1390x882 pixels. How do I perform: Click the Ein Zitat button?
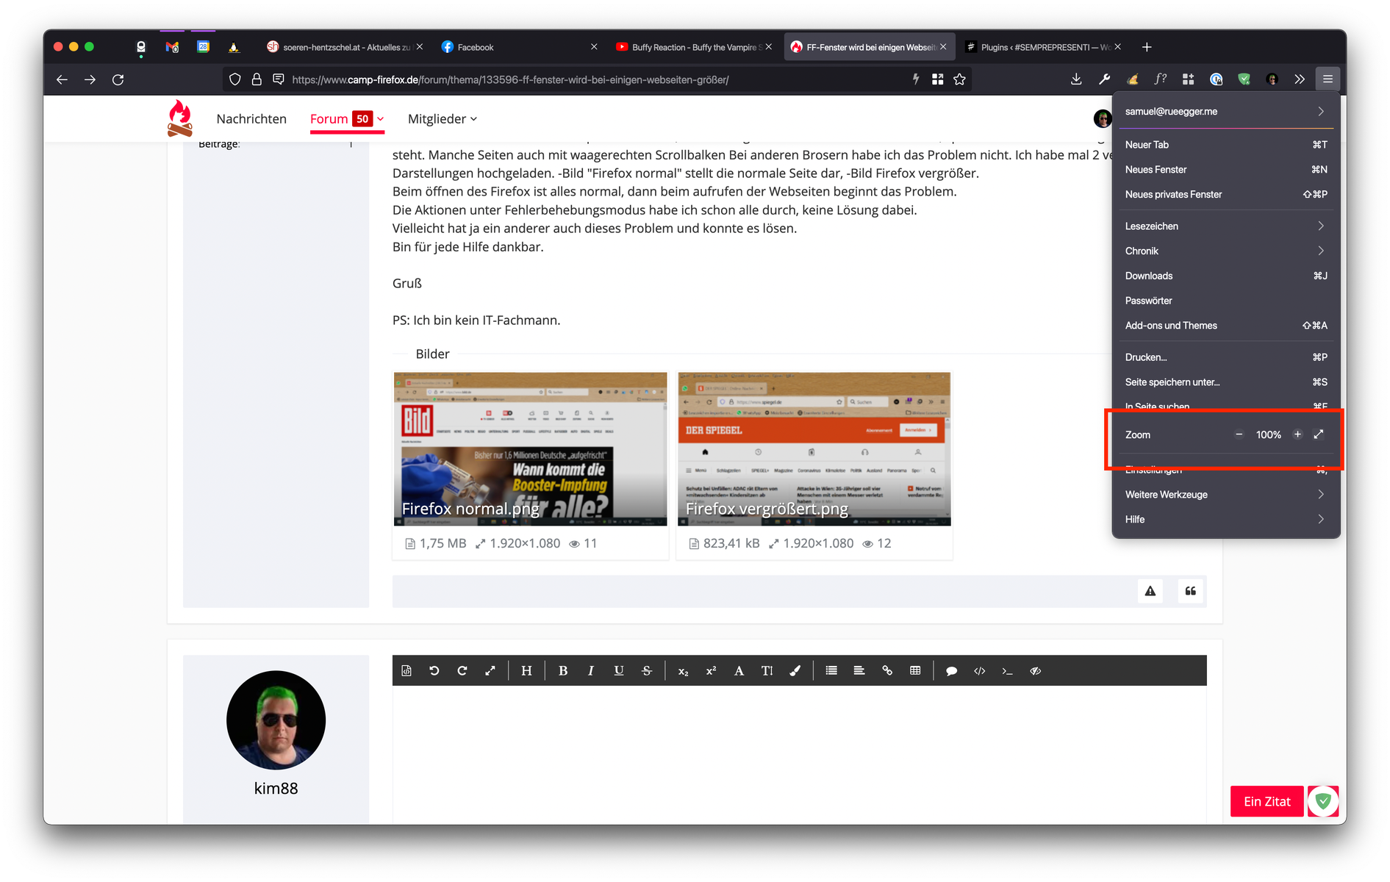(x=1267, y=802)
